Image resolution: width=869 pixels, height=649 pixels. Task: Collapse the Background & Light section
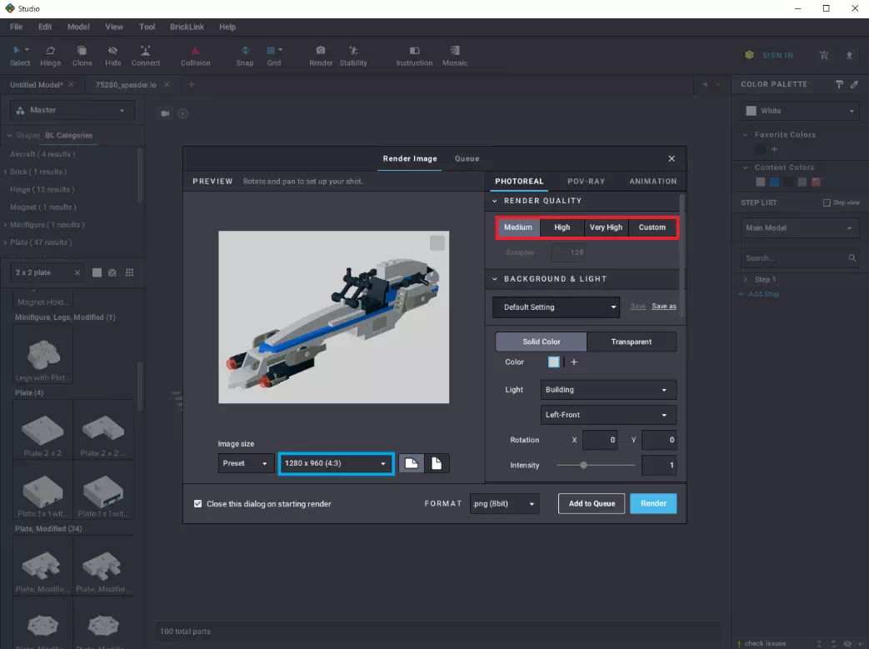494,279
